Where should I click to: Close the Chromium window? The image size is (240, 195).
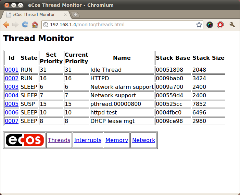pyautogui.click(x=7, y=5)
